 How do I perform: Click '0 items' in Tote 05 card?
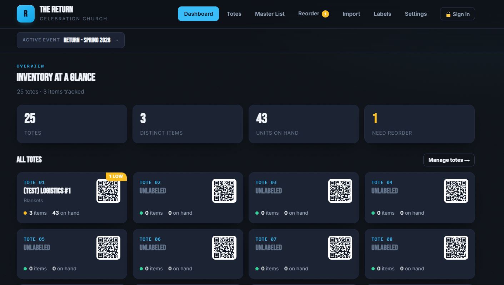[38, 269]
